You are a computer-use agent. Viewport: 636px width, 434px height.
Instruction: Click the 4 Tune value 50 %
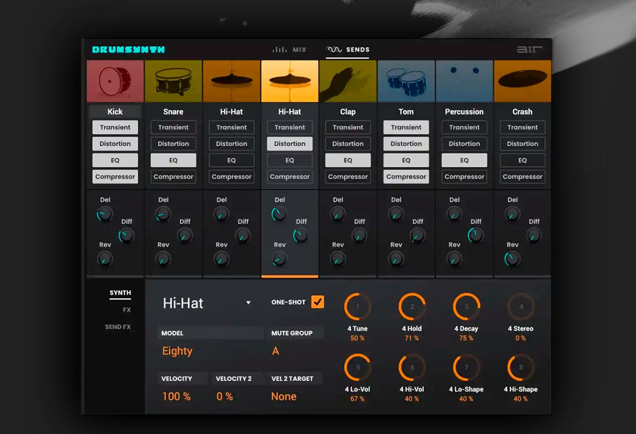(358, 338)
